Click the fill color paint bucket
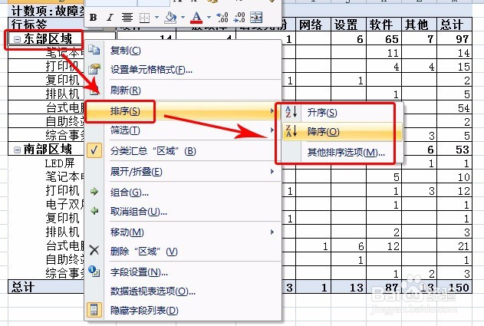The image size is (484, 326). [170, 18]
